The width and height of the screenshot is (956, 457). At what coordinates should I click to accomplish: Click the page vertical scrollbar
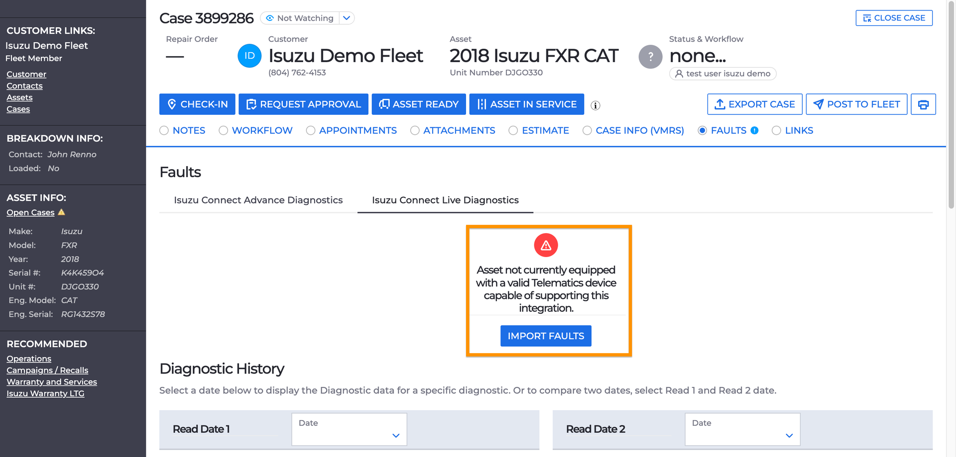coord(951,104)
